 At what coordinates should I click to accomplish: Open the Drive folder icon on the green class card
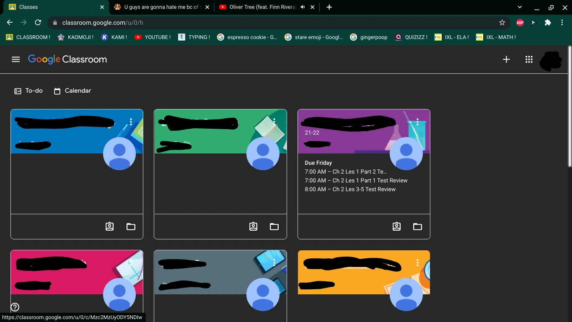coord(274,226)
